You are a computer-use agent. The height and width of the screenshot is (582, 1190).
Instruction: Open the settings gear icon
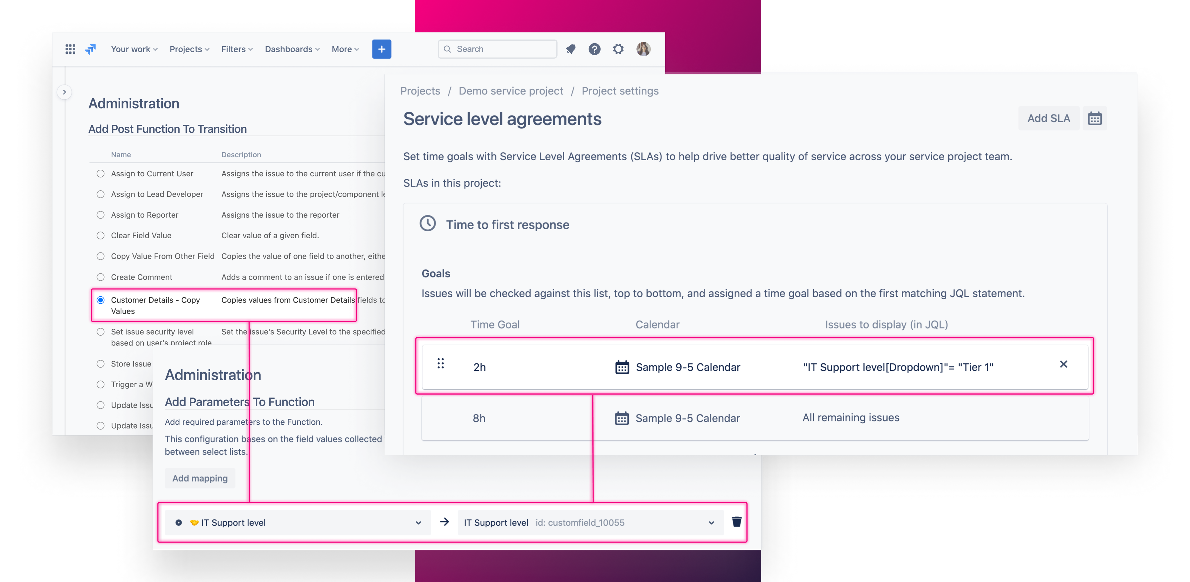(618, 49)
